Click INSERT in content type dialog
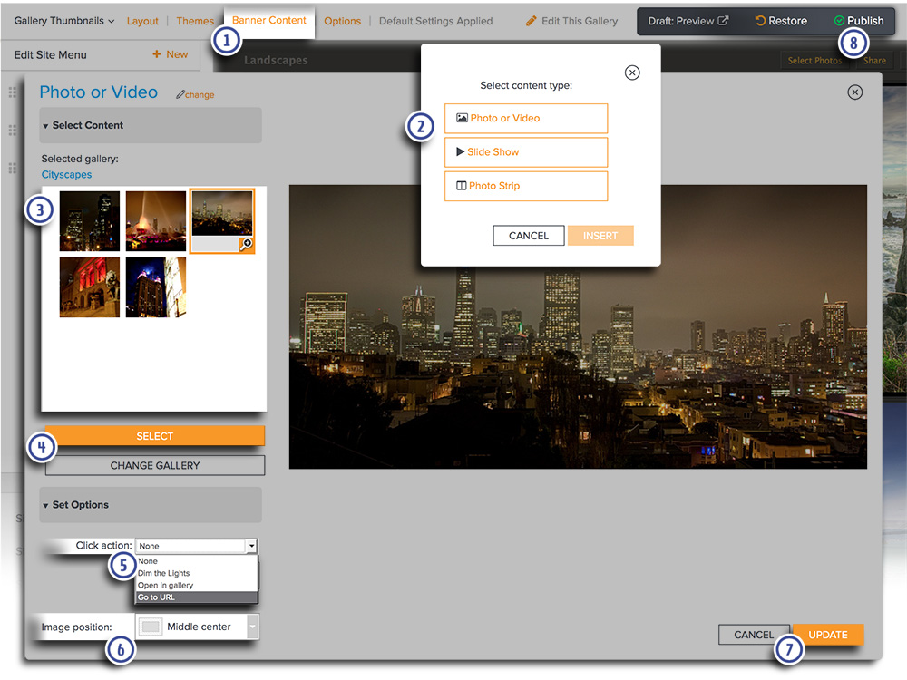This screenshot has width=907, height=680. pos(600,236)
